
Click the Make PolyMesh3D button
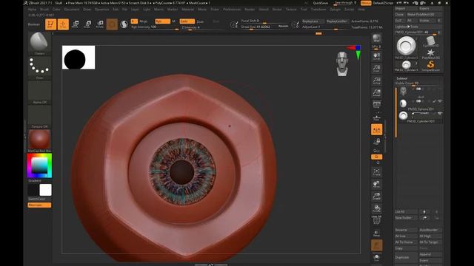coord(424,15)
